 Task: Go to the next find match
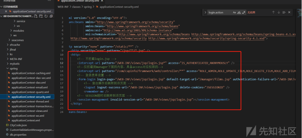(278, 12)
